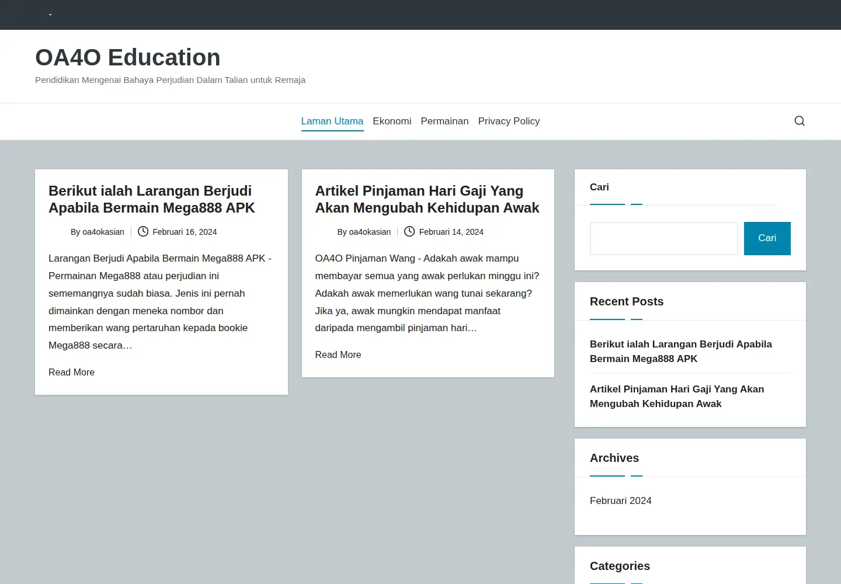Open post title Berikut ialah Larangan Berjudi
This screenshot has width=841, height=584.
pyautogui.click(x=152, y=199)
